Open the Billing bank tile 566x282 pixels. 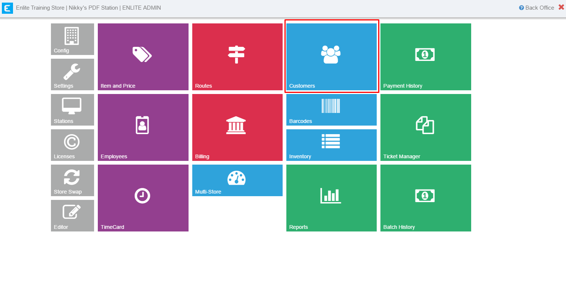tap(237, 127)
